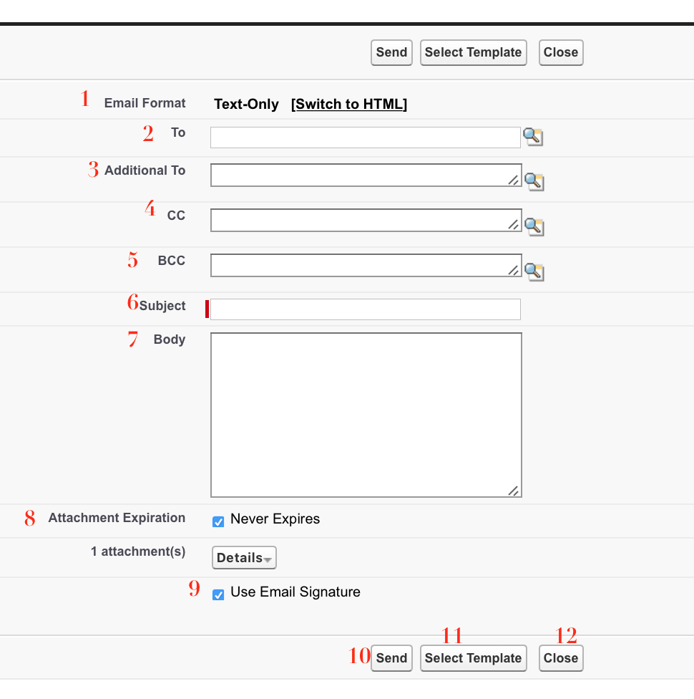This screenshot has width=694, height=699.
Task: Click the BCC label
Action: (172, 261)
